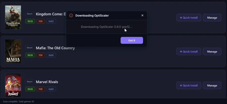This screenshot has width=227, height=104.
Task: Click the Marvel Rivals game title
Action: pyautogui.click(x=47, y=82)
